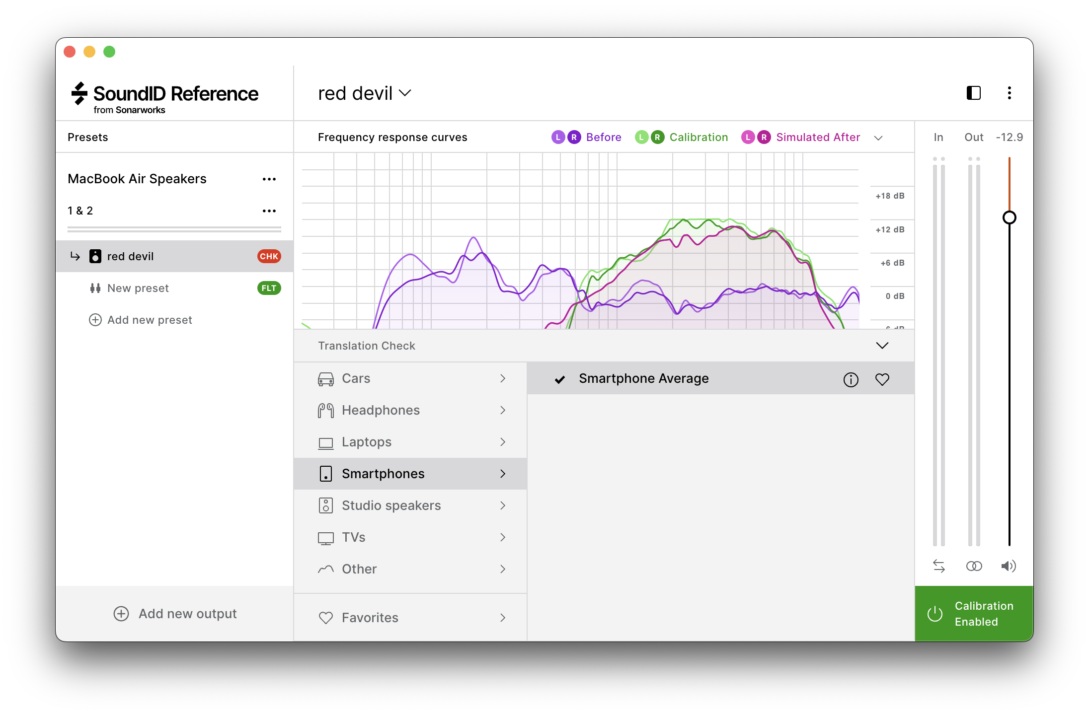Click the New preset filter icon
This screenshot has width=1089, height=715.
(95, 288)
